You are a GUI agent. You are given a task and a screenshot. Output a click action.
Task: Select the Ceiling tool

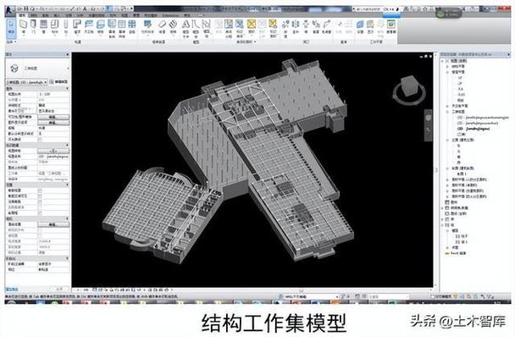point(89,26)
